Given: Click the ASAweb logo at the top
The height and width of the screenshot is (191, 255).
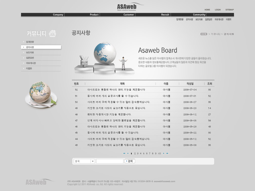Looking at the screenshot, I should pos(127,7).
